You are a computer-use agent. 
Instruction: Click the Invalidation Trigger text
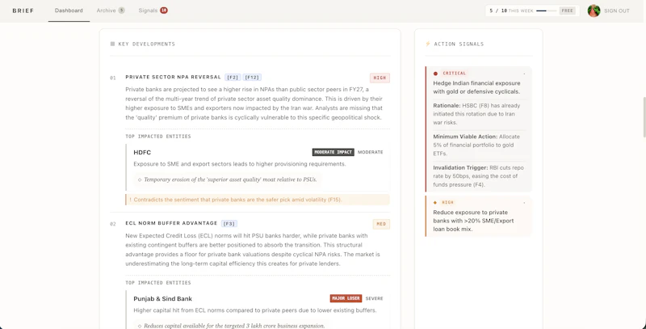(479, 176)
